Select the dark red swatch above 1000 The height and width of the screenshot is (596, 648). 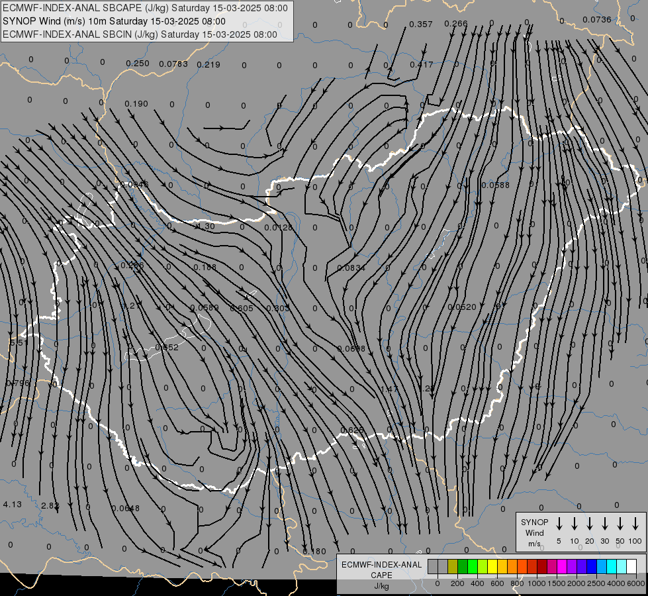point(542,567)
